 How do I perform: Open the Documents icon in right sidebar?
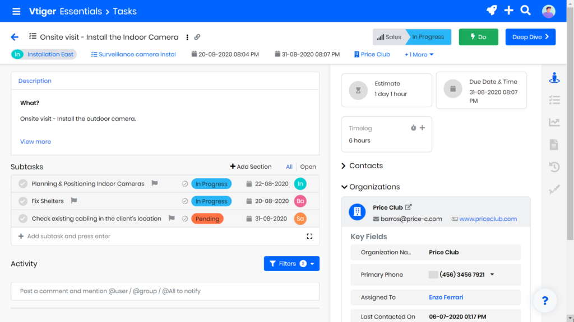[x=554, y=144]
